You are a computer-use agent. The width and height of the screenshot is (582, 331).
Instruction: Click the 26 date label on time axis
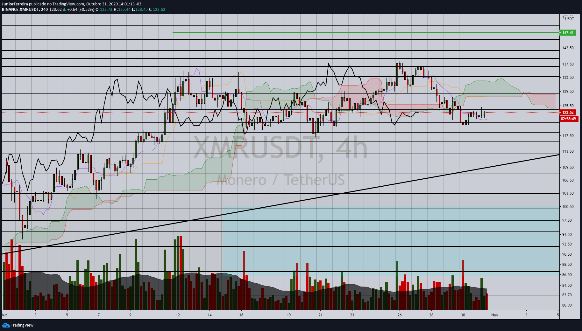(x=399, y=315)
